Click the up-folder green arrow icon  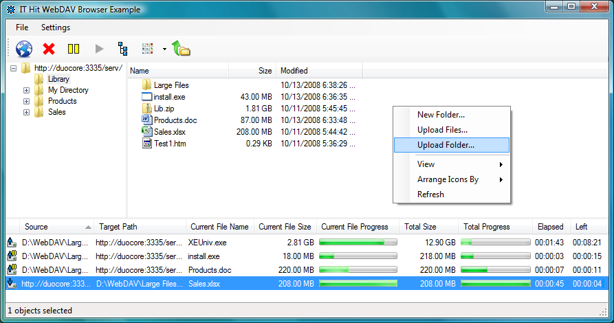[x=181, y=49]
